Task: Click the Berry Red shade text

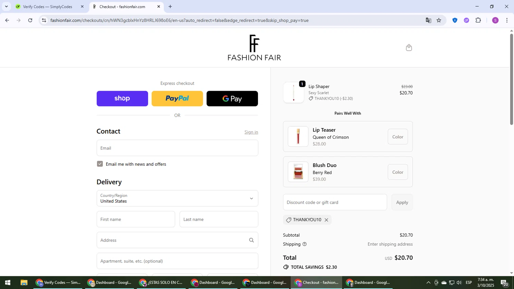Action: click(322, 173)
